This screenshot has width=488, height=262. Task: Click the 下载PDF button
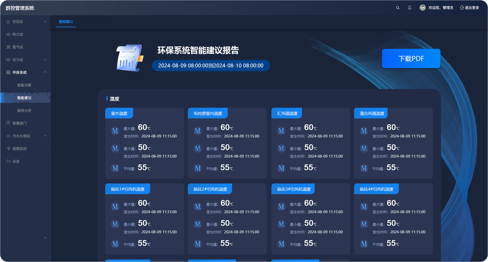coord(411,58)
